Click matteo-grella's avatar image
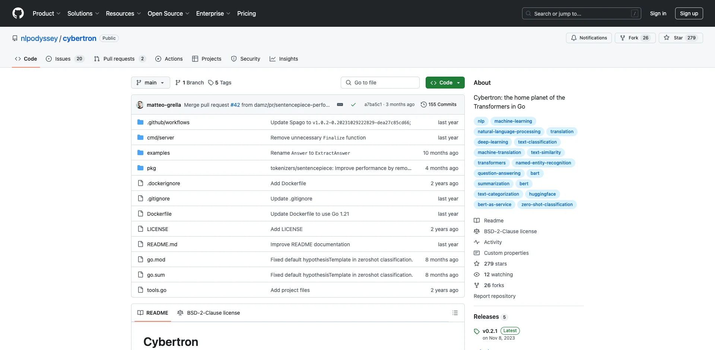 coord(140,105)
